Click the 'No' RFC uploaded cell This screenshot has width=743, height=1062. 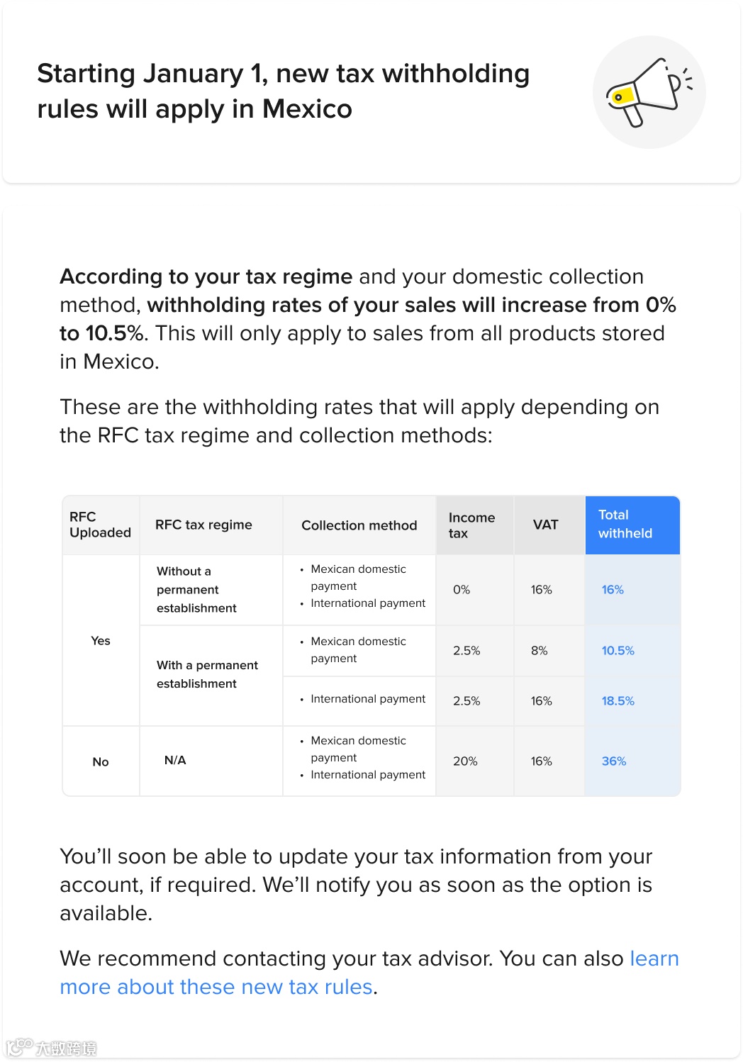101,762
